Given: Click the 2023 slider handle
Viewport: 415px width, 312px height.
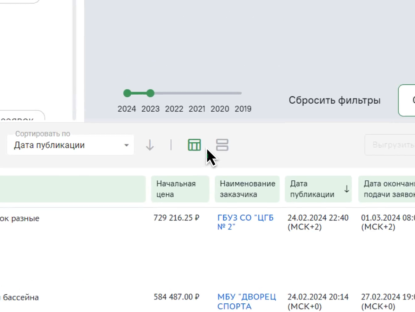Looking at the screenshot, I should 150,93.
